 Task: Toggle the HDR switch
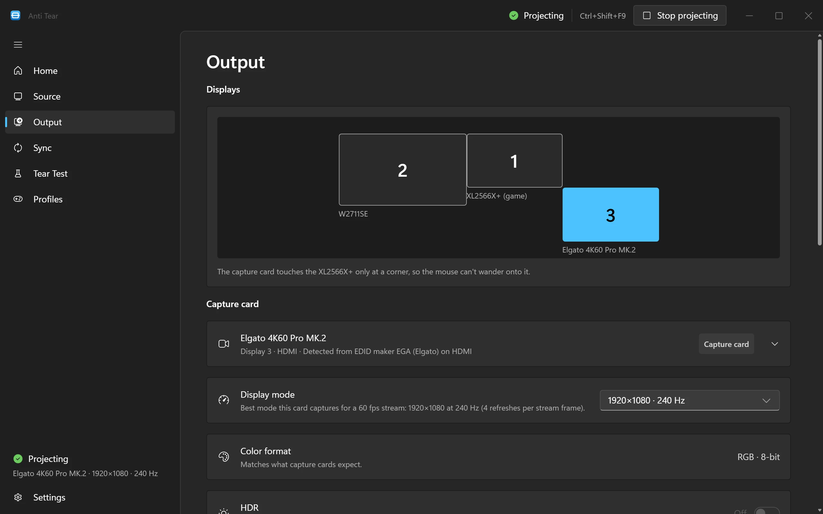click(x=766, y=511)
